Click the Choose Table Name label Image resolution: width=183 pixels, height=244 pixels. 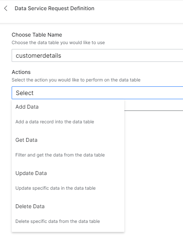tap(37, 35)
